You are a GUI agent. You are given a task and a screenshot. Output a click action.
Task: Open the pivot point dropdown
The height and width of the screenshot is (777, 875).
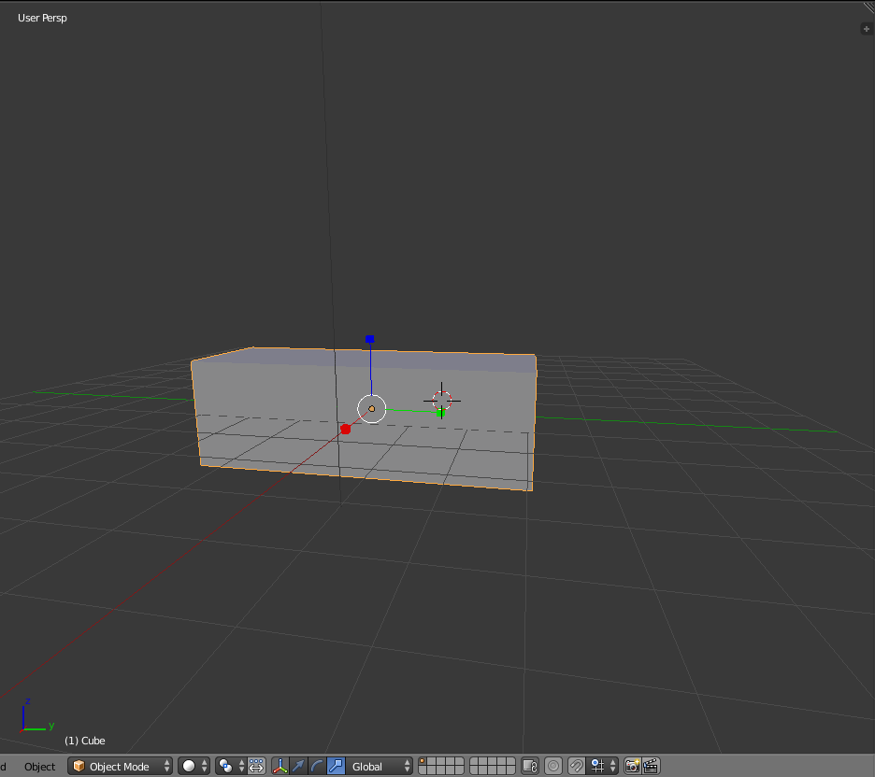(231, 766)
